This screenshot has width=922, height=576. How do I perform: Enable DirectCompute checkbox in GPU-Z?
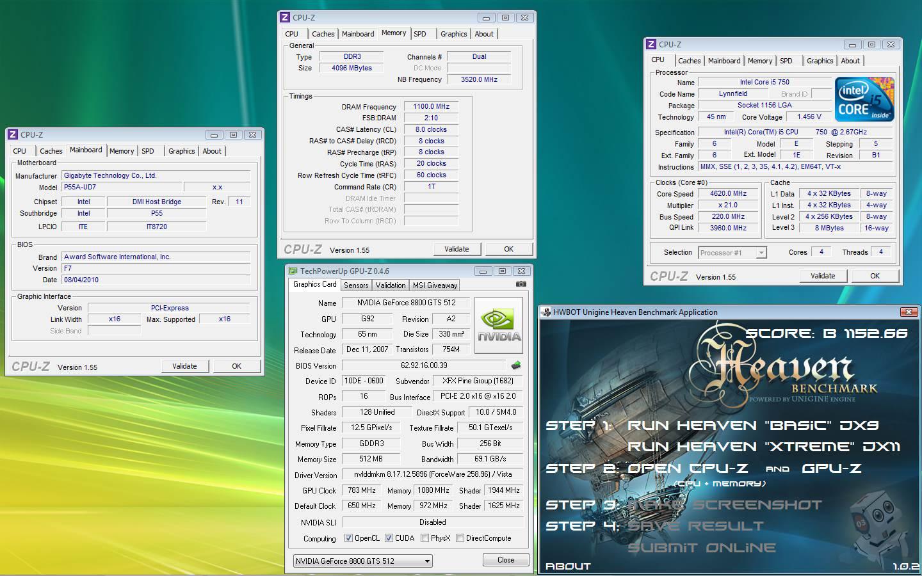click(x=460, y=538)
